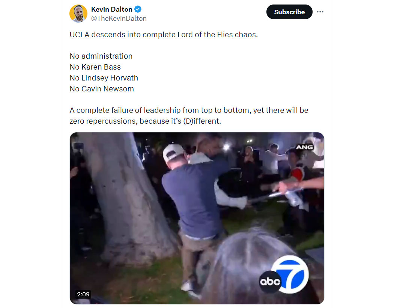Click the 'No Lindsey Horvath' text line
Image resolution: width=394 pixels, height=308 pixels.
tap(104, 78)
